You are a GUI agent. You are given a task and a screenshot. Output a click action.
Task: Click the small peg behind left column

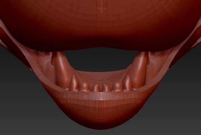[x=52, y=60]
